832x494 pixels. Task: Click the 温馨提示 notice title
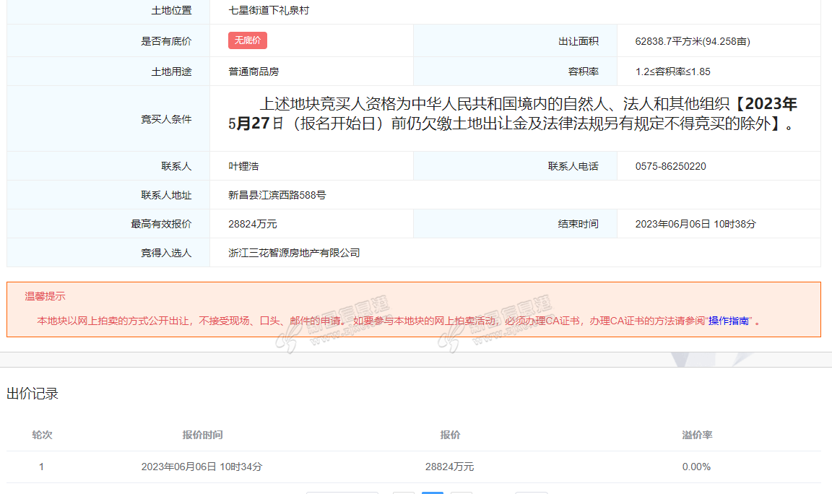tap(45, 296)
